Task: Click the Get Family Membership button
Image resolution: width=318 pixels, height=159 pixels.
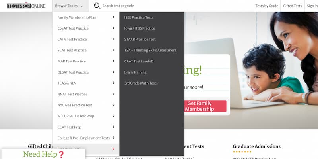Action: [x=205, y=106]
